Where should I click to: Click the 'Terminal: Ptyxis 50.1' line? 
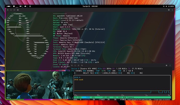coord(63,47)
